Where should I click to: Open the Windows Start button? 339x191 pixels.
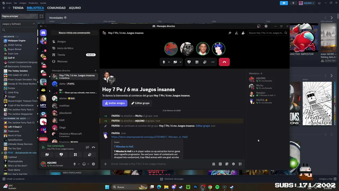pos(107,187)
